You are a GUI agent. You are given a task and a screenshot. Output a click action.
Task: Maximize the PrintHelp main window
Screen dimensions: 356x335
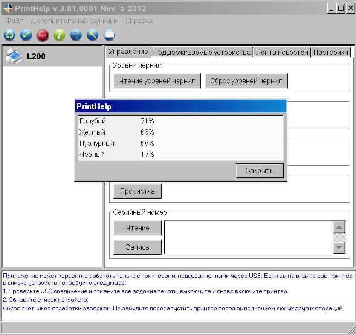click(341, 9)
